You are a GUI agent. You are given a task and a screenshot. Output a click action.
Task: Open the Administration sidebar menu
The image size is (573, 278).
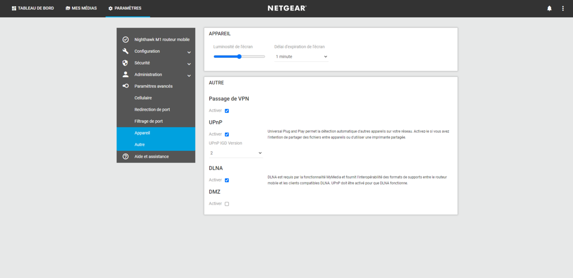tap(156, 75)
